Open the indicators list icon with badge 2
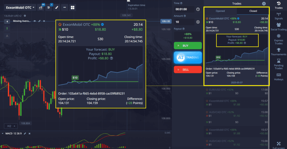 [x=49, y=8]
